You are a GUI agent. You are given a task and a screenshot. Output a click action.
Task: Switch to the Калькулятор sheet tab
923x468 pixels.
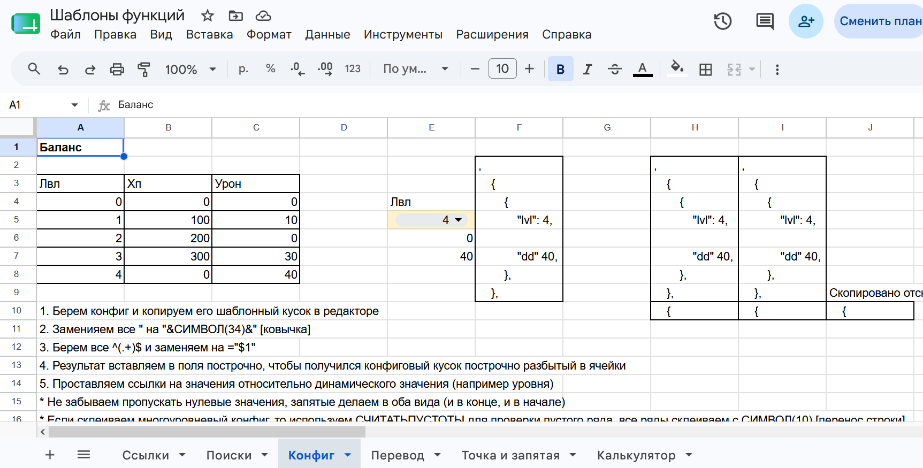[x=636, y=455]
